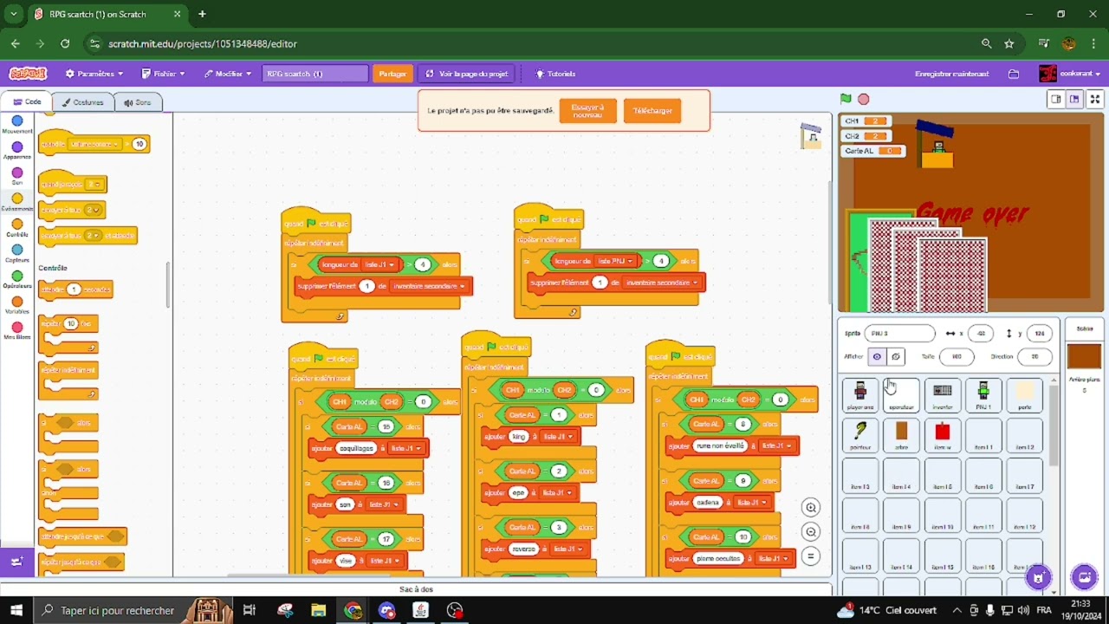
Task: Click the Télécharger button
Action: click(x=652, y=111)
